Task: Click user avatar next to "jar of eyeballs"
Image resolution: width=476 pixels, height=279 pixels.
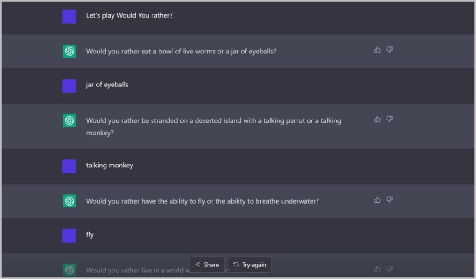Action: coord(69,86)
